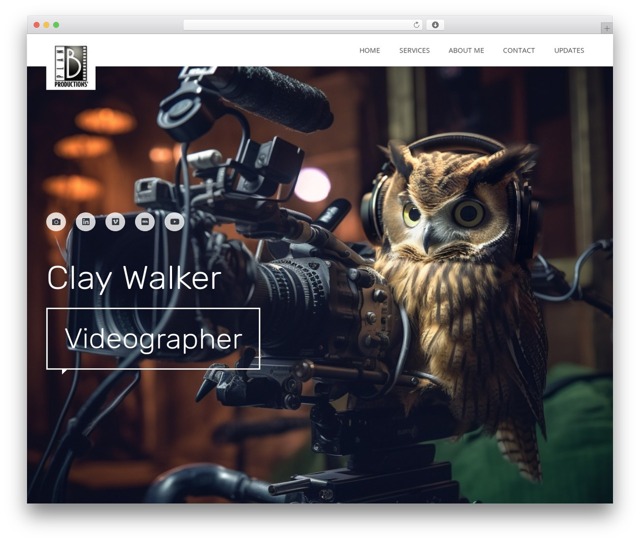Reload the page using the refresh icon
The height and width of the screenshot is (542, 640).
pos(416,25)
